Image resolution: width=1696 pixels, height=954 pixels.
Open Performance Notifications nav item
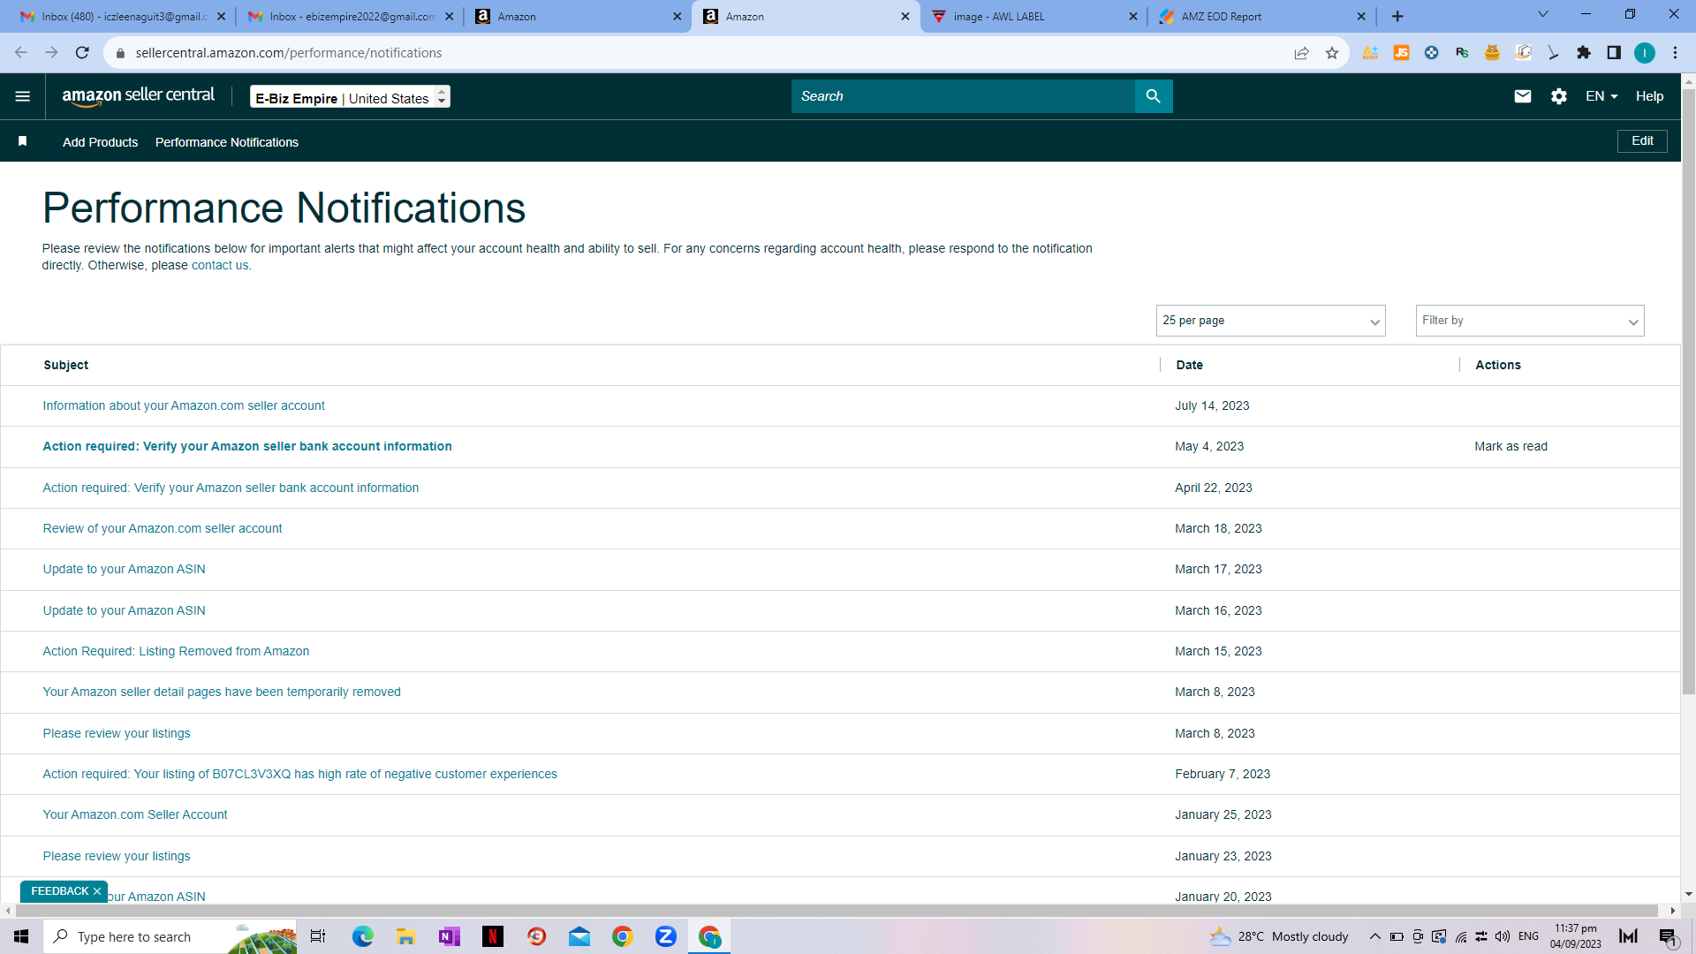pos(227,142)
